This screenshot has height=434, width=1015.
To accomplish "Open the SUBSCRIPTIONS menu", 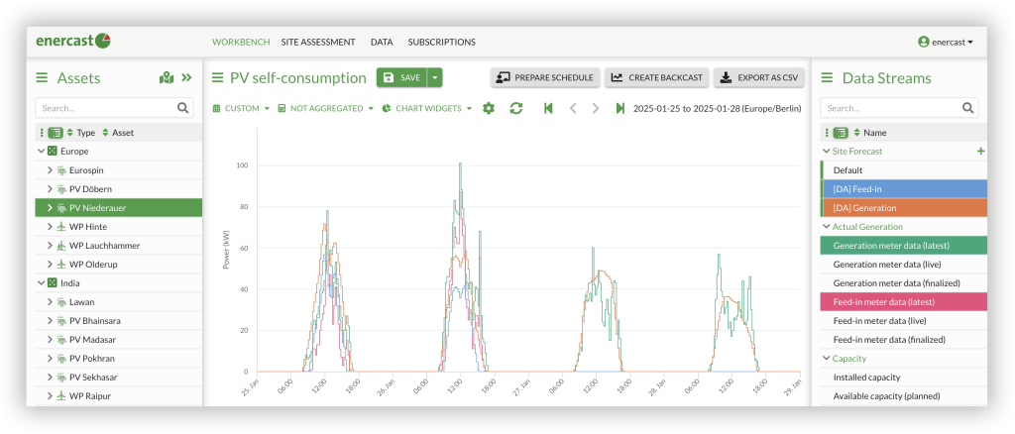I will point(441,42).
